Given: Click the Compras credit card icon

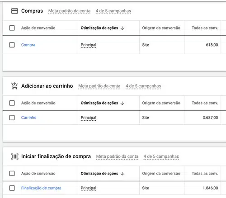Looking at the screenshot, I should 14,11.
